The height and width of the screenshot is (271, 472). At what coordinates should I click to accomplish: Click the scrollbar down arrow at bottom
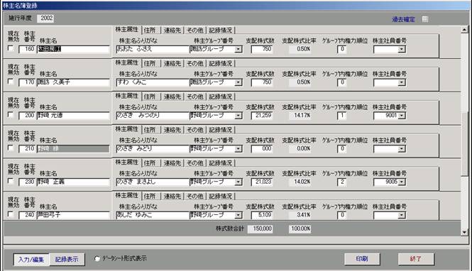coord(464,232)
